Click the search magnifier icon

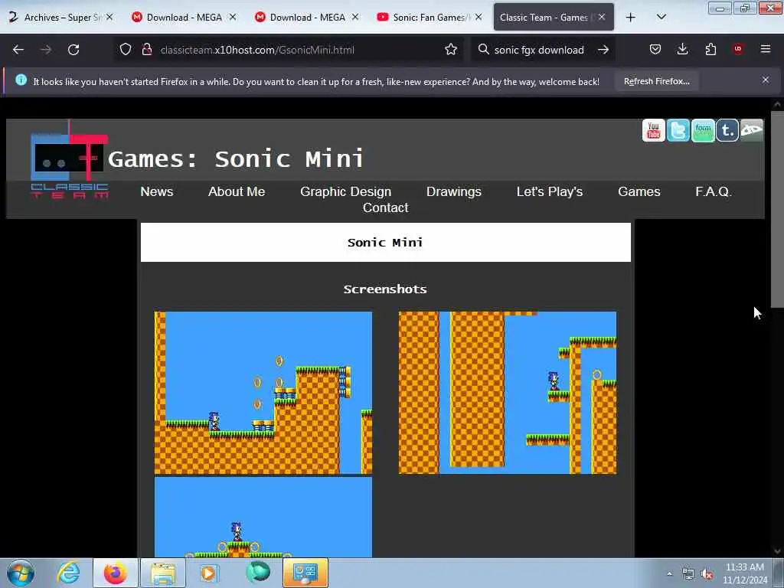coord(483,50)
